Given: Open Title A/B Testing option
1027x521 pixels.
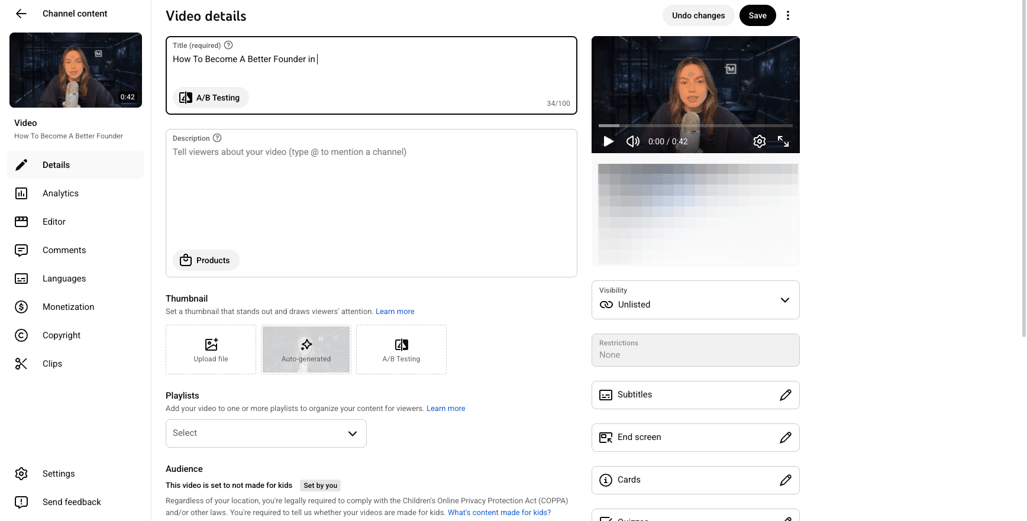Looking at the screenshot, I should (211, 98).
